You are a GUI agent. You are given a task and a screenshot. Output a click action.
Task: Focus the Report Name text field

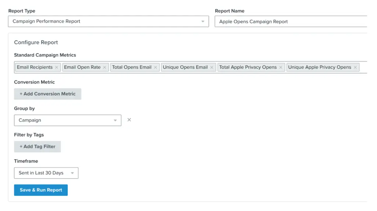291,22
